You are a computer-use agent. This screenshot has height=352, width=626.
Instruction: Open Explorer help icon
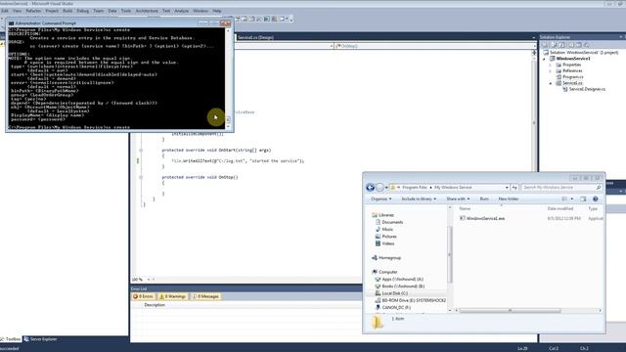[596, 198]
